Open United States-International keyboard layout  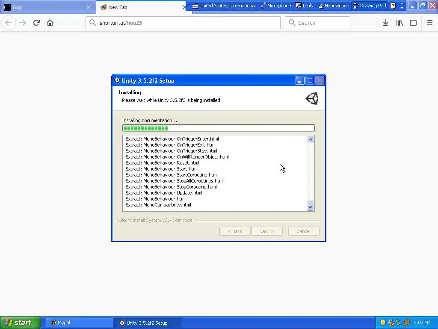pyautogui.click(x=224, y=6)
